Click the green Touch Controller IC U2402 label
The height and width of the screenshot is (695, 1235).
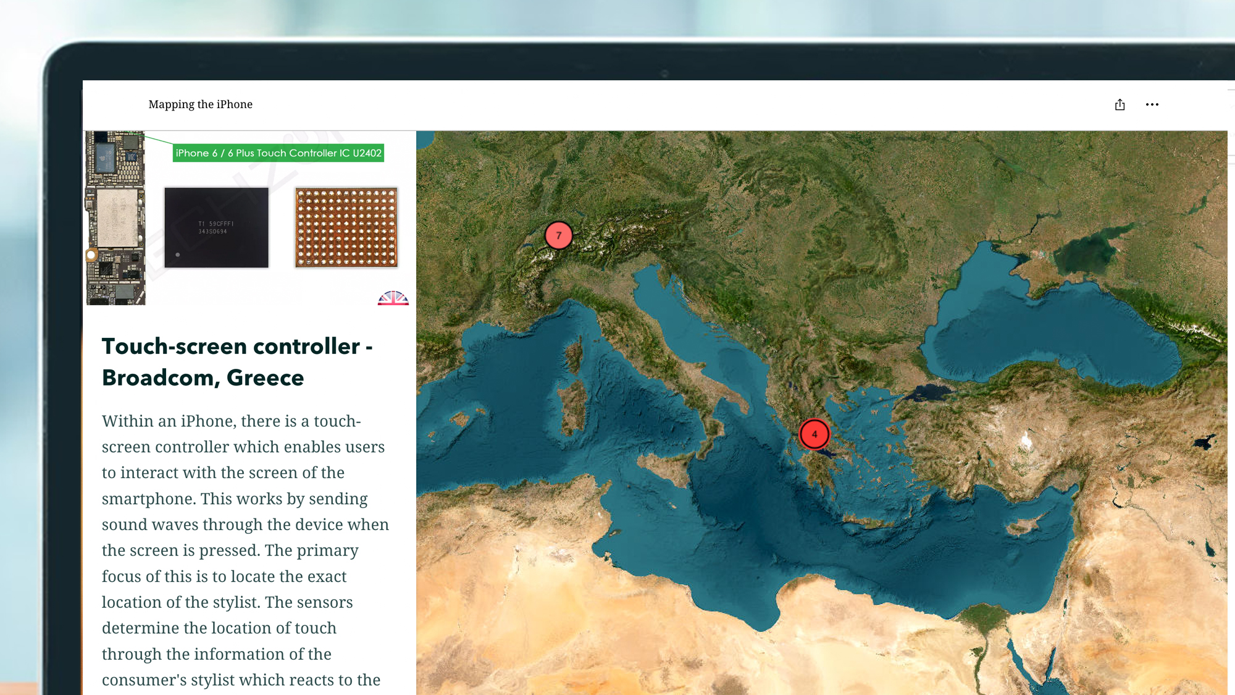[x=278, y=153]
